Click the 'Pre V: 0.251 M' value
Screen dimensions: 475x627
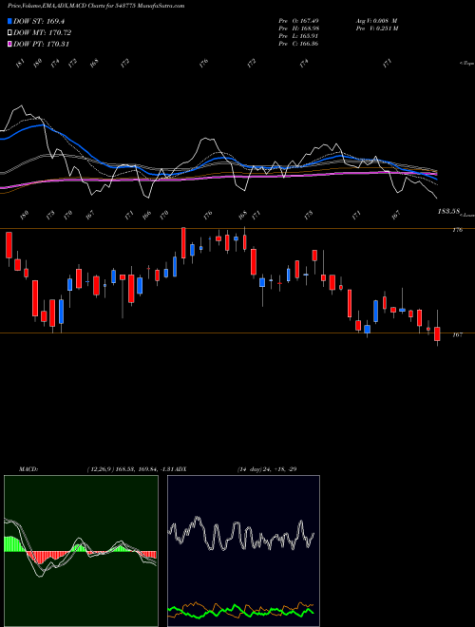coord(376,28)
